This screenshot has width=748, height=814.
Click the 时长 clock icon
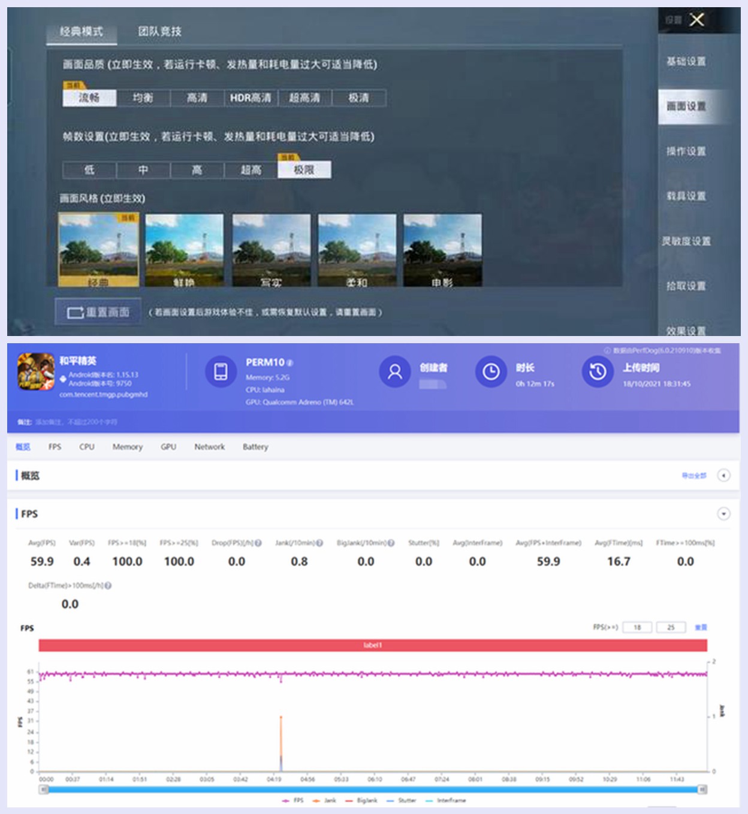(x=491, y=371)
